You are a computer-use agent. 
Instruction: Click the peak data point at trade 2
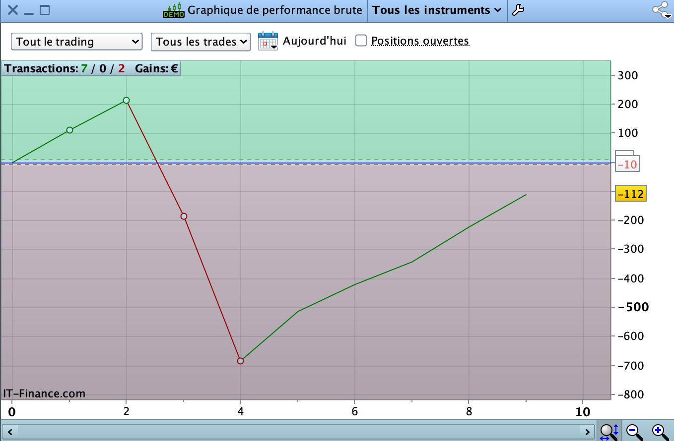click(126, 100)
